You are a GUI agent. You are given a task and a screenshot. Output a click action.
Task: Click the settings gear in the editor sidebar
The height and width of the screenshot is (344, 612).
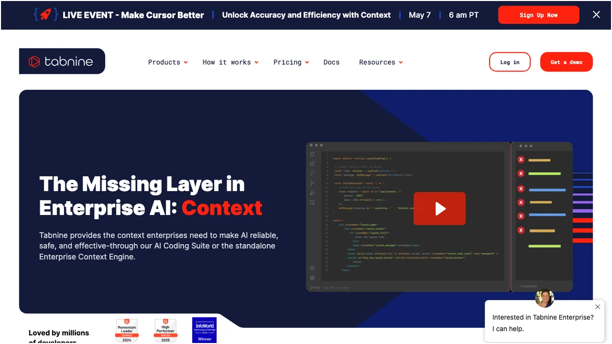tap(312, 278)
